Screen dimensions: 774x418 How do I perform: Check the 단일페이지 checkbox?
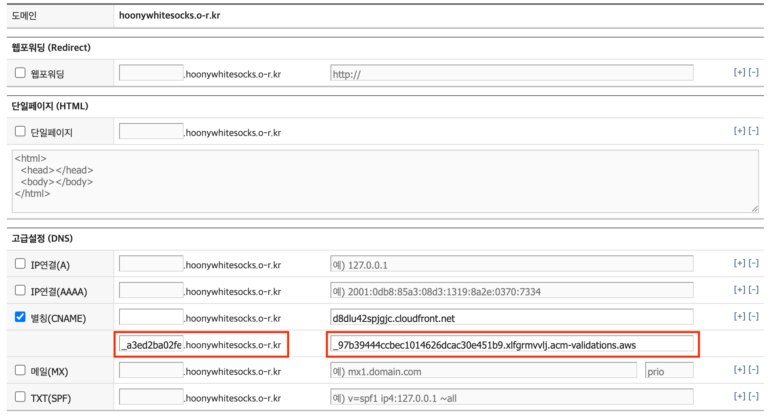click(x=20, y=132)
